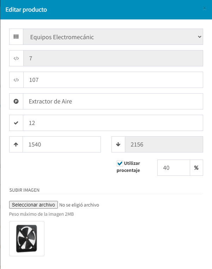Click the percent symbol addon
This screenshot has height=269, width=212.
point(196,168)
